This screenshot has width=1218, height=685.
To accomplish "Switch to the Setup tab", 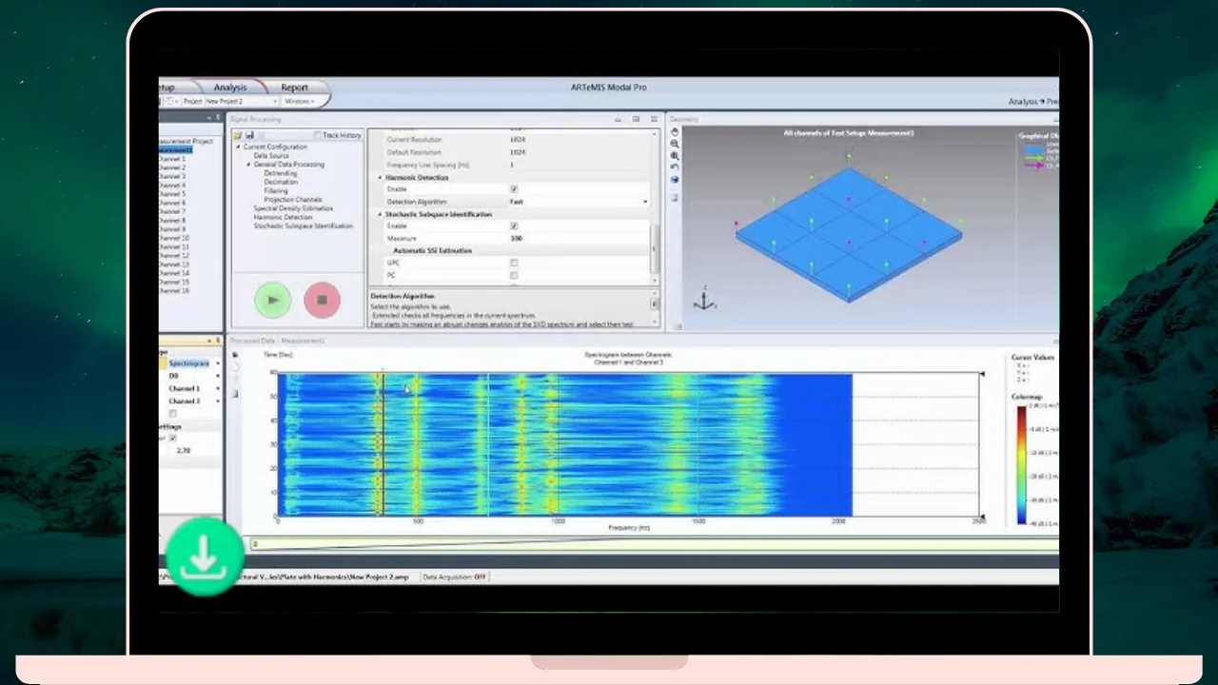I will point(167,88).
